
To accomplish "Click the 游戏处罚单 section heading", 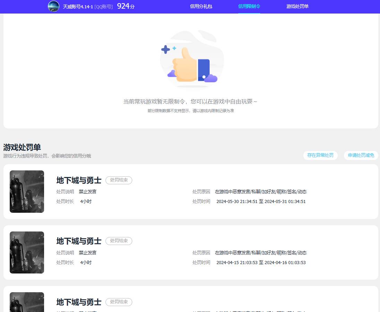I will pos(22,147).
